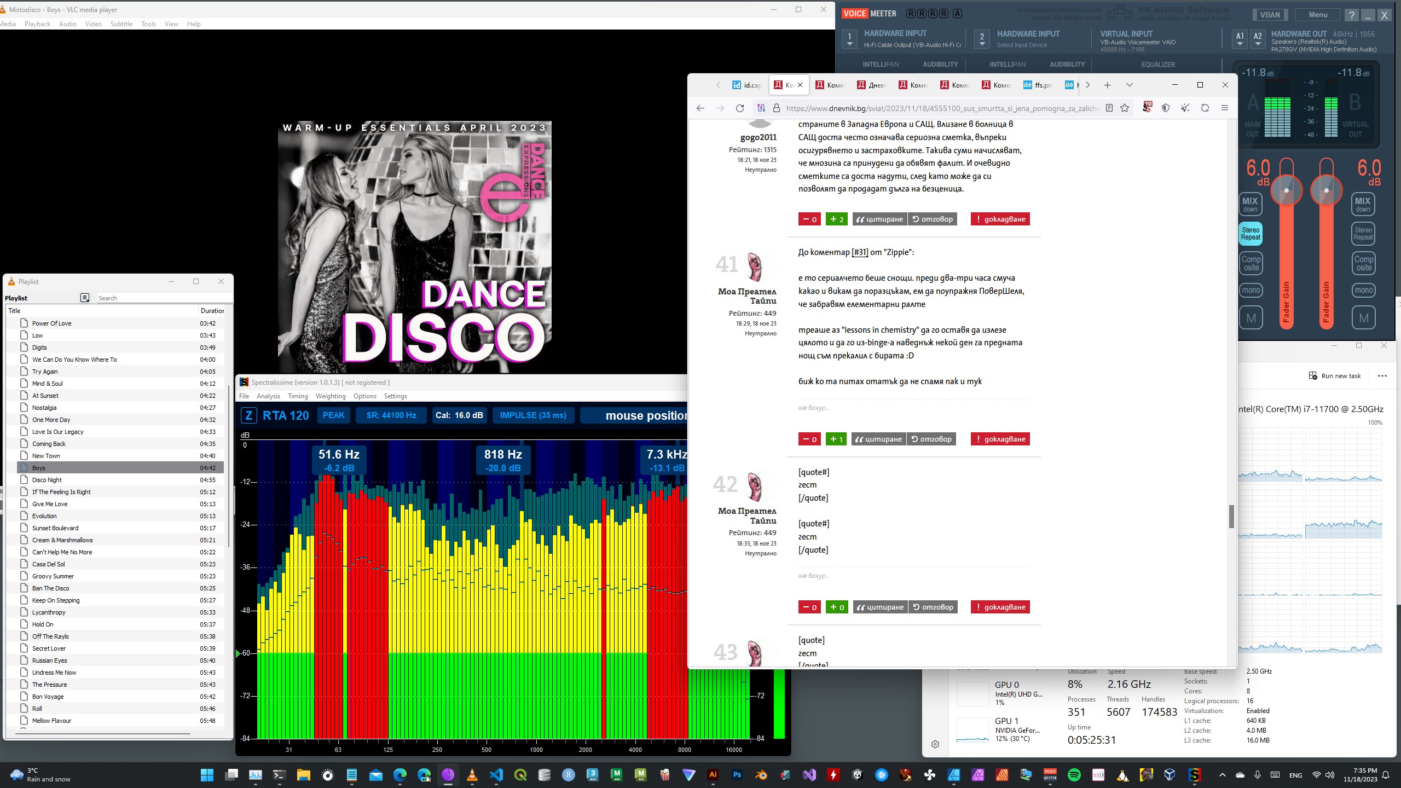1401x788 pixels.
Task: Expand hardware input 1 device selector
Action: tap(849, 39)
